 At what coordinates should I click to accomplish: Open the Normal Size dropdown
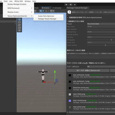[x=101, y=32]
